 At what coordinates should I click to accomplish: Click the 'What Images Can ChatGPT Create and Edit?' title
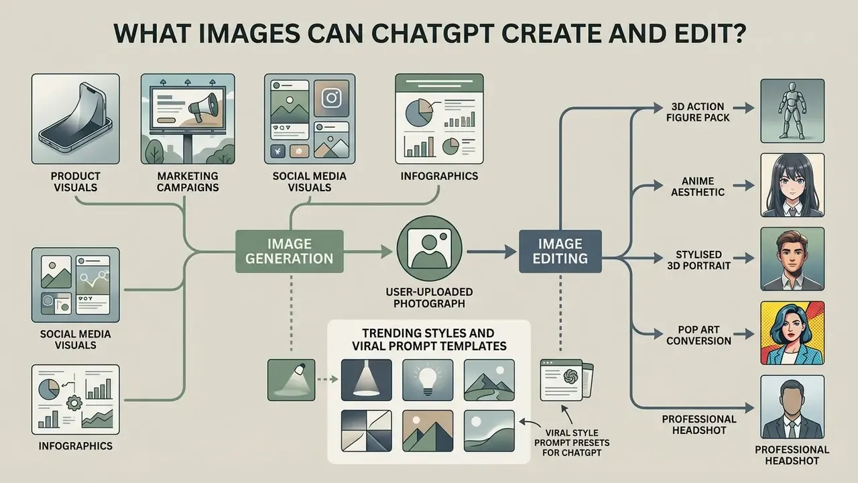coord(429,35)
